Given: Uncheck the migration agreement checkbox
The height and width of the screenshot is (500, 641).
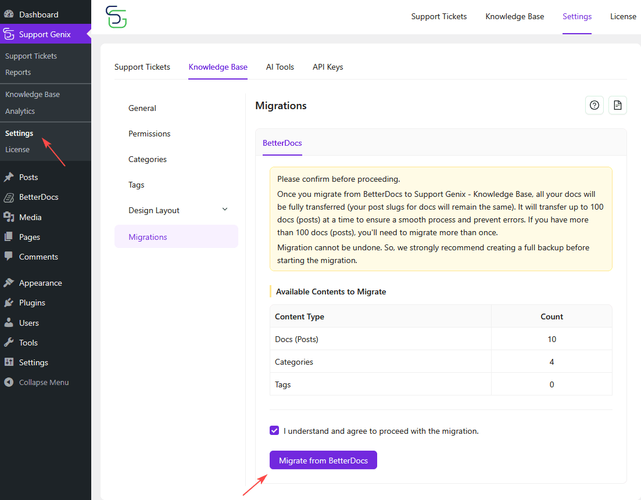Looking at the screenshot, I should [x=274, y=430].
